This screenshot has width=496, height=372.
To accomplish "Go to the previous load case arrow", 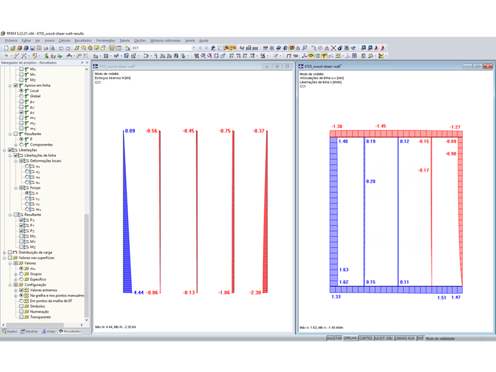I will (x=200, y=48).
